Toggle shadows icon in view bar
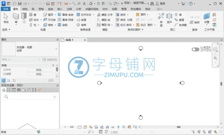 click(x=96, y=127)
